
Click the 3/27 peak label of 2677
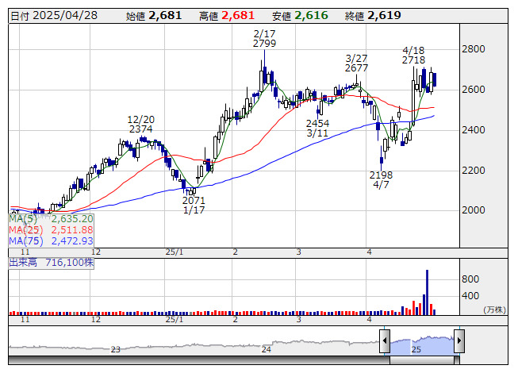tap(357, 63)
